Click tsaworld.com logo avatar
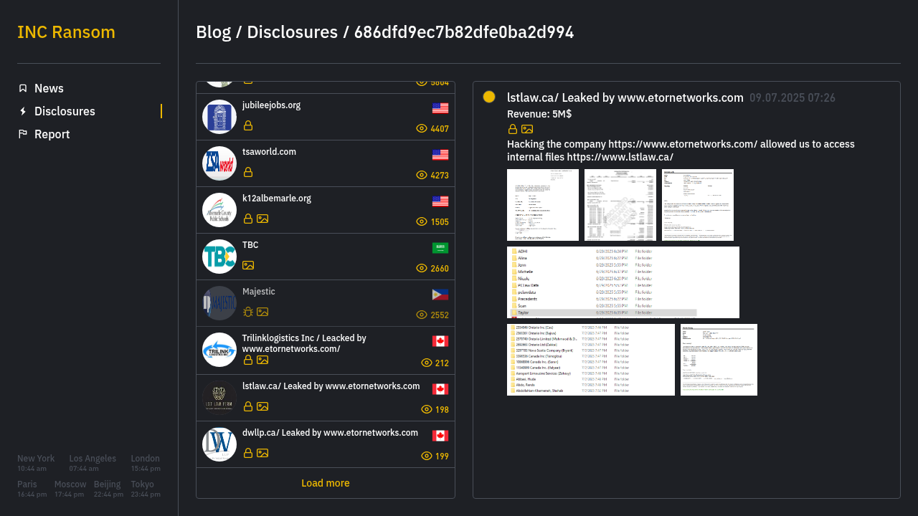Image resolution: width=918 pixels, height=516 pixels. coord(219,163)
